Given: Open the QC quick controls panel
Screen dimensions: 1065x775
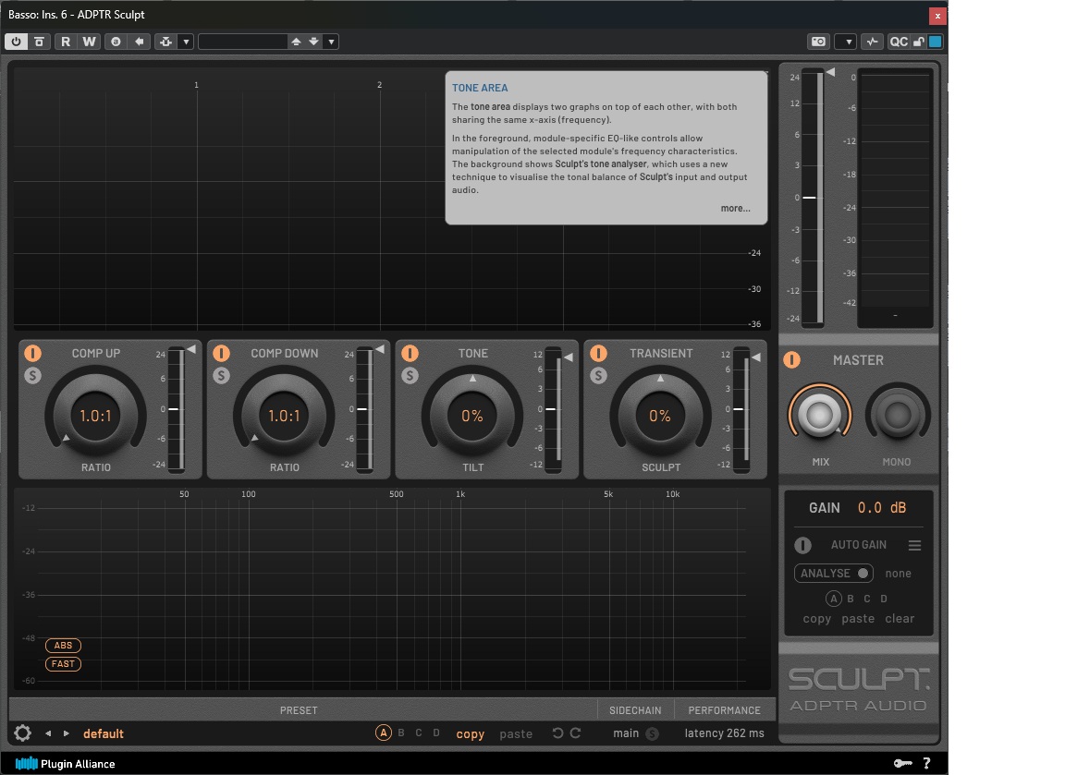Looking at the screenshot, I should [900, 41].
